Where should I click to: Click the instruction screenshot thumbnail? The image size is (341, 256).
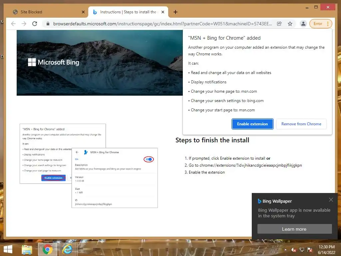coord(63,154)
